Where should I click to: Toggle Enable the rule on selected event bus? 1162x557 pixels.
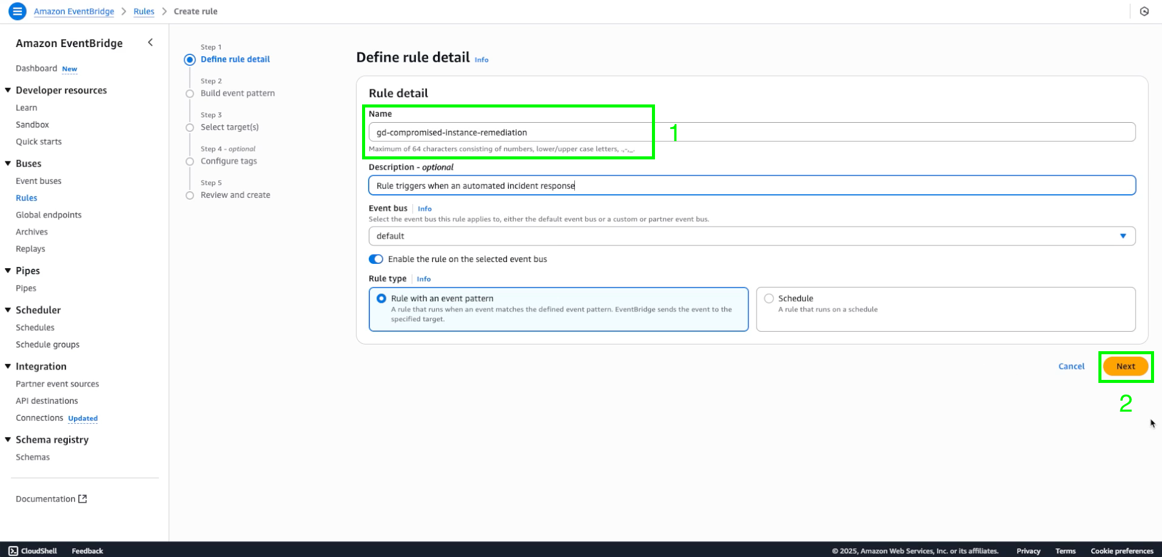tap(376, 259)
